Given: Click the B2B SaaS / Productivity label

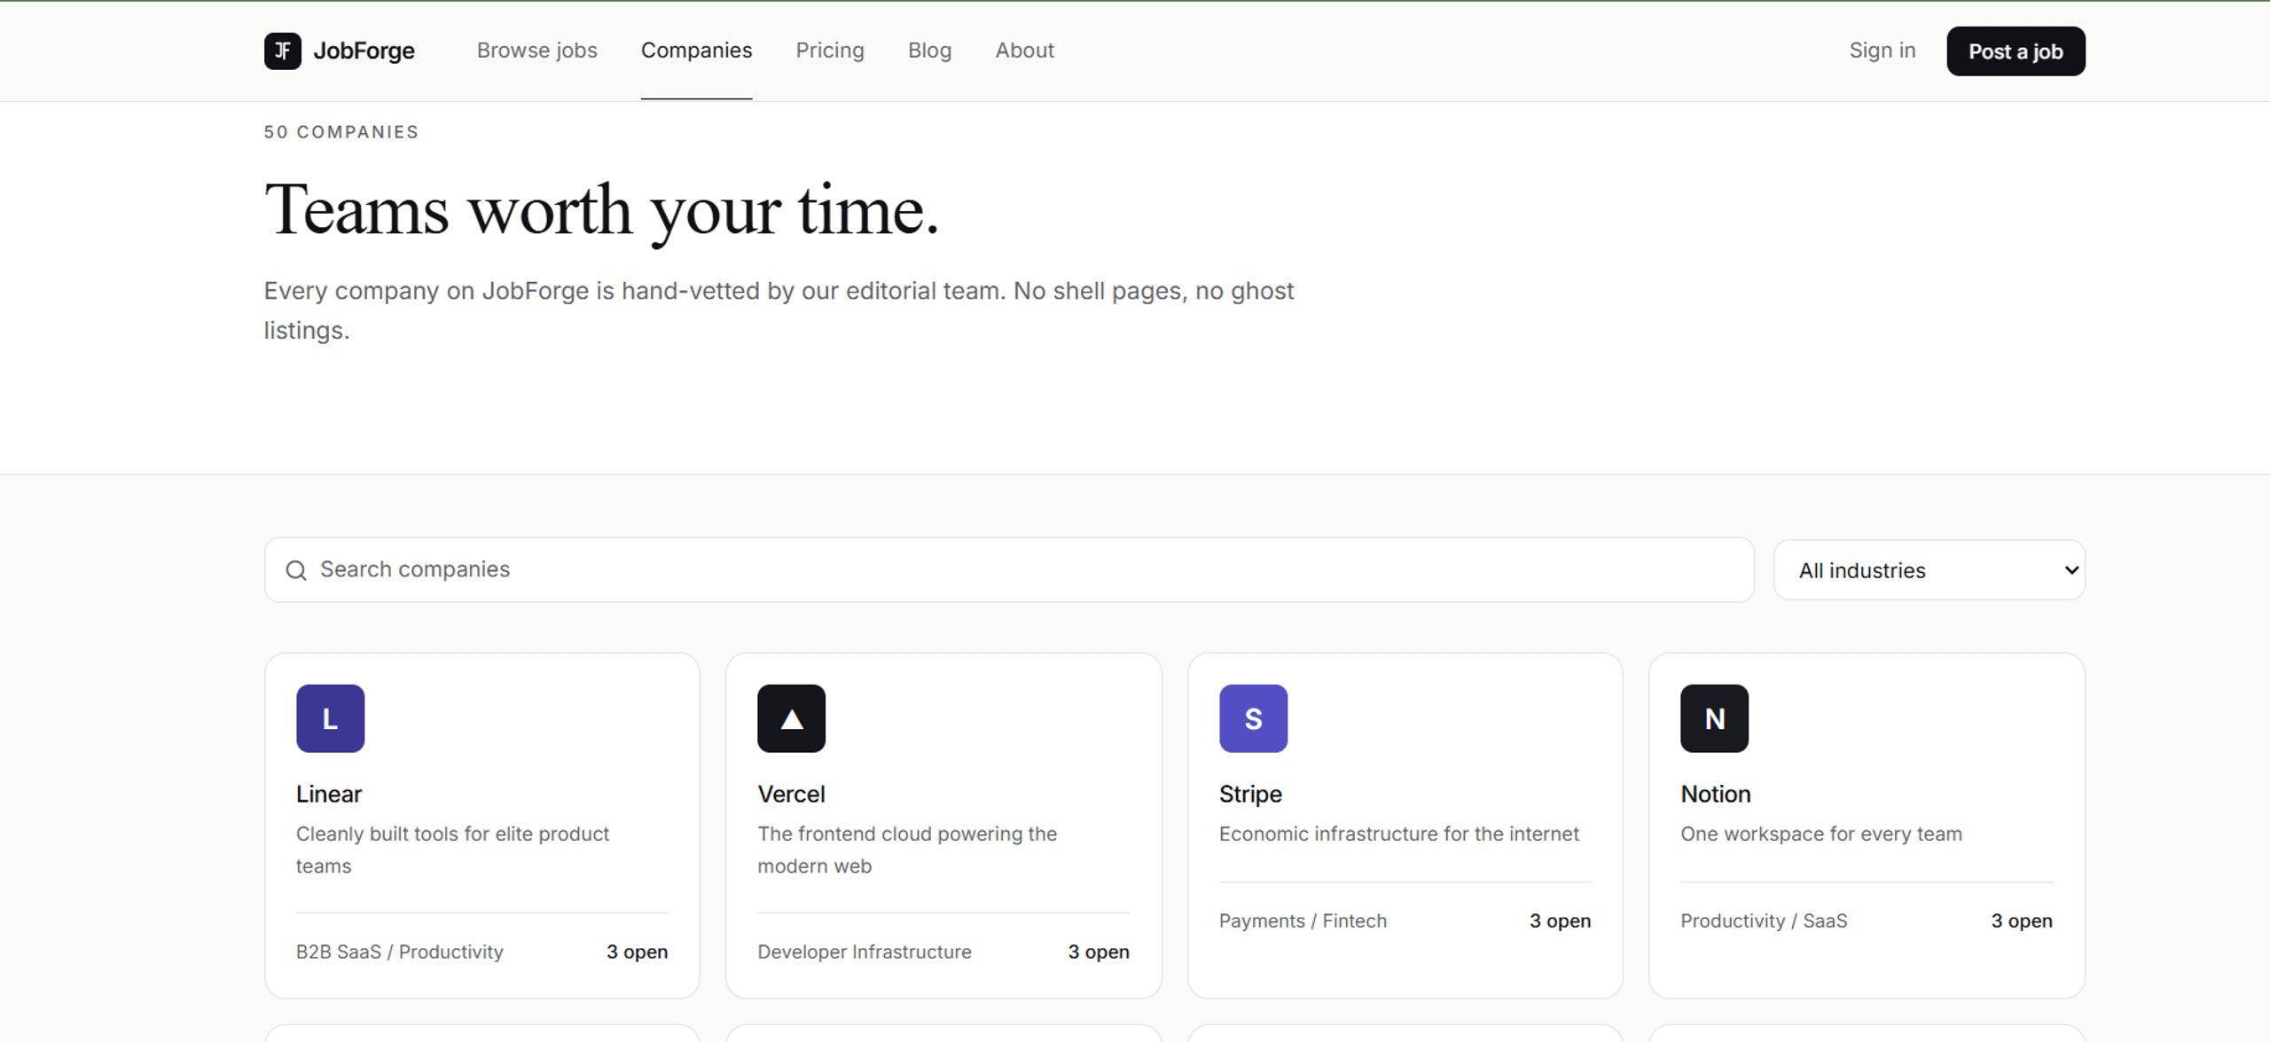Looking at the screenshot, I should click(399, 952).
